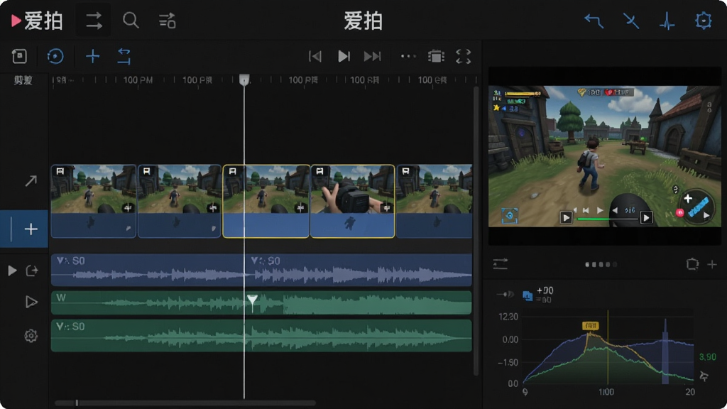Click the diagonal arrow icon in sidebar
This screenshot has height=409, width=727.
coord(31,181)
